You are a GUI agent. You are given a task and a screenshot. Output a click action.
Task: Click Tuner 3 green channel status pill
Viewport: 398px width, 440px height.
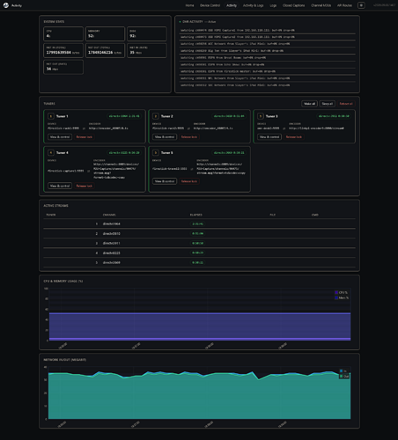tap(334, 116)
